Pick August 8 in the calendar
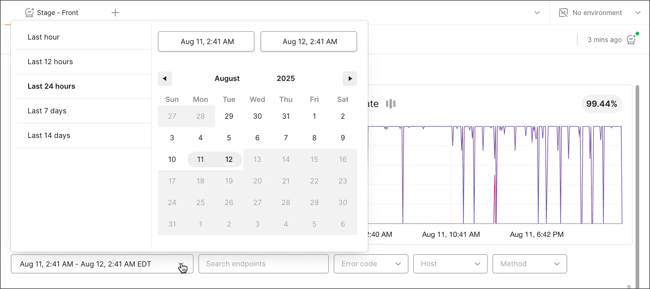 pos(314,138)
